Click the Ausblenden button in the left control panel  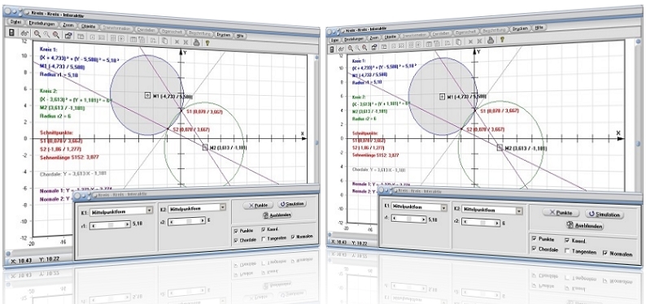pyautogui.click(x=277, y=215)
